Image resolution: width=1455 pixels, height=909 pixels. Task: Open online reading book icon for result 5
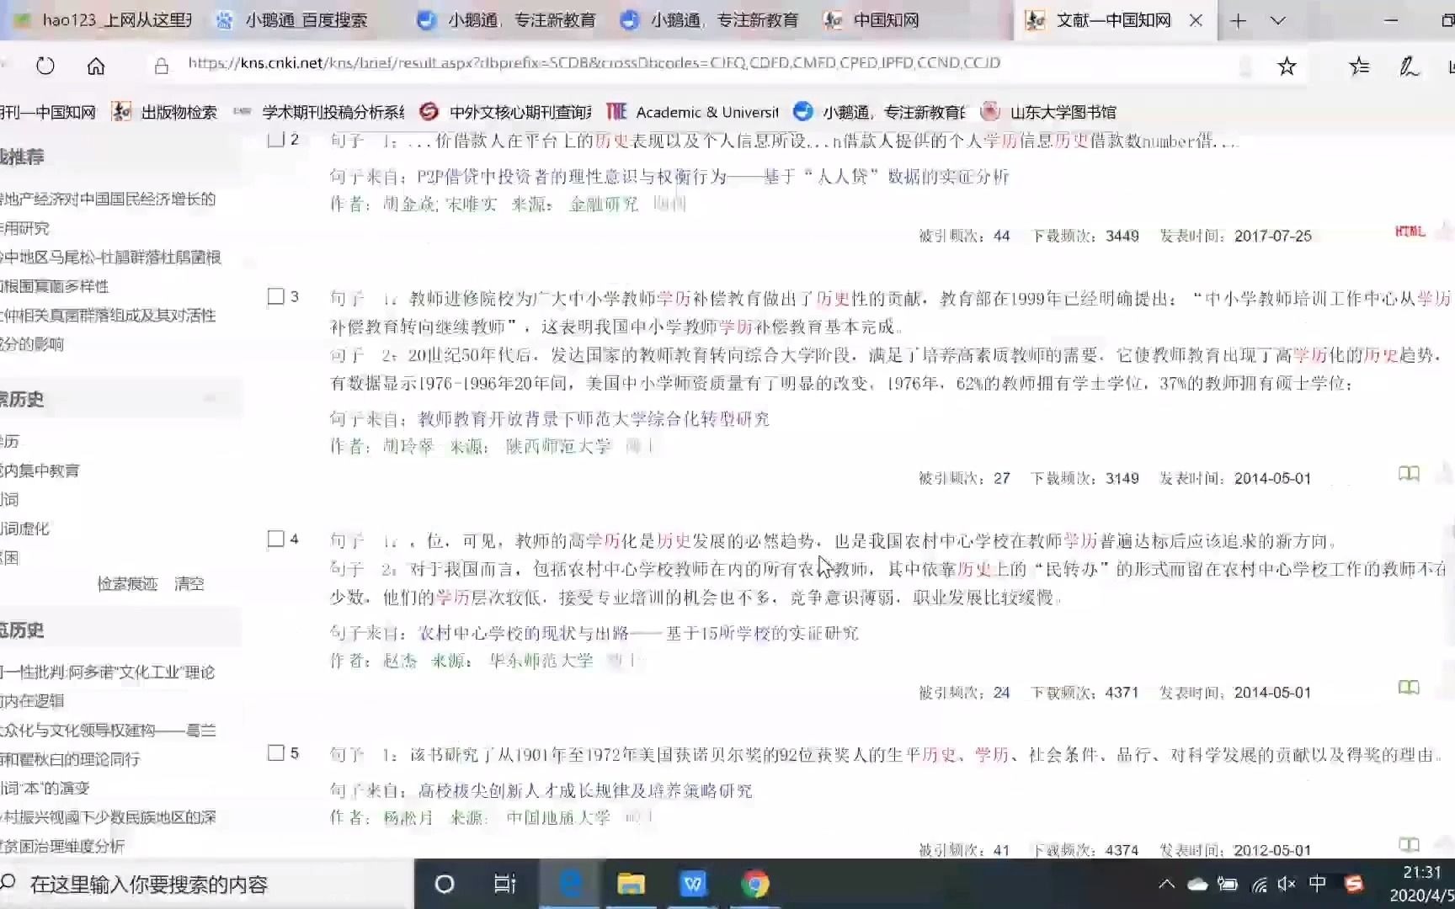point(1409,844)
